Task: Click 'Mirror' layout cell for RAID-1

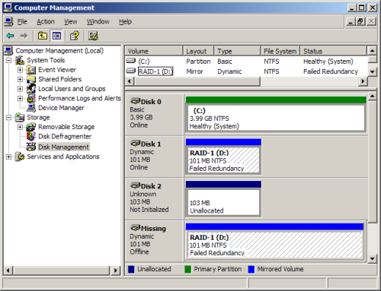Action: pyautogui.click(x=194, y=71)
